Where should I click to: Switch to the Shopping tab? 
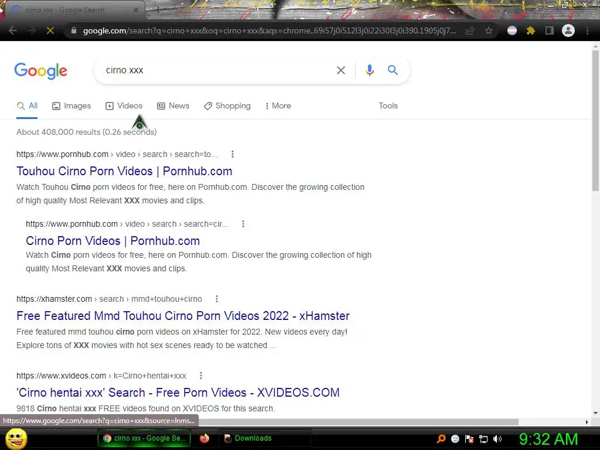(227, 106)
